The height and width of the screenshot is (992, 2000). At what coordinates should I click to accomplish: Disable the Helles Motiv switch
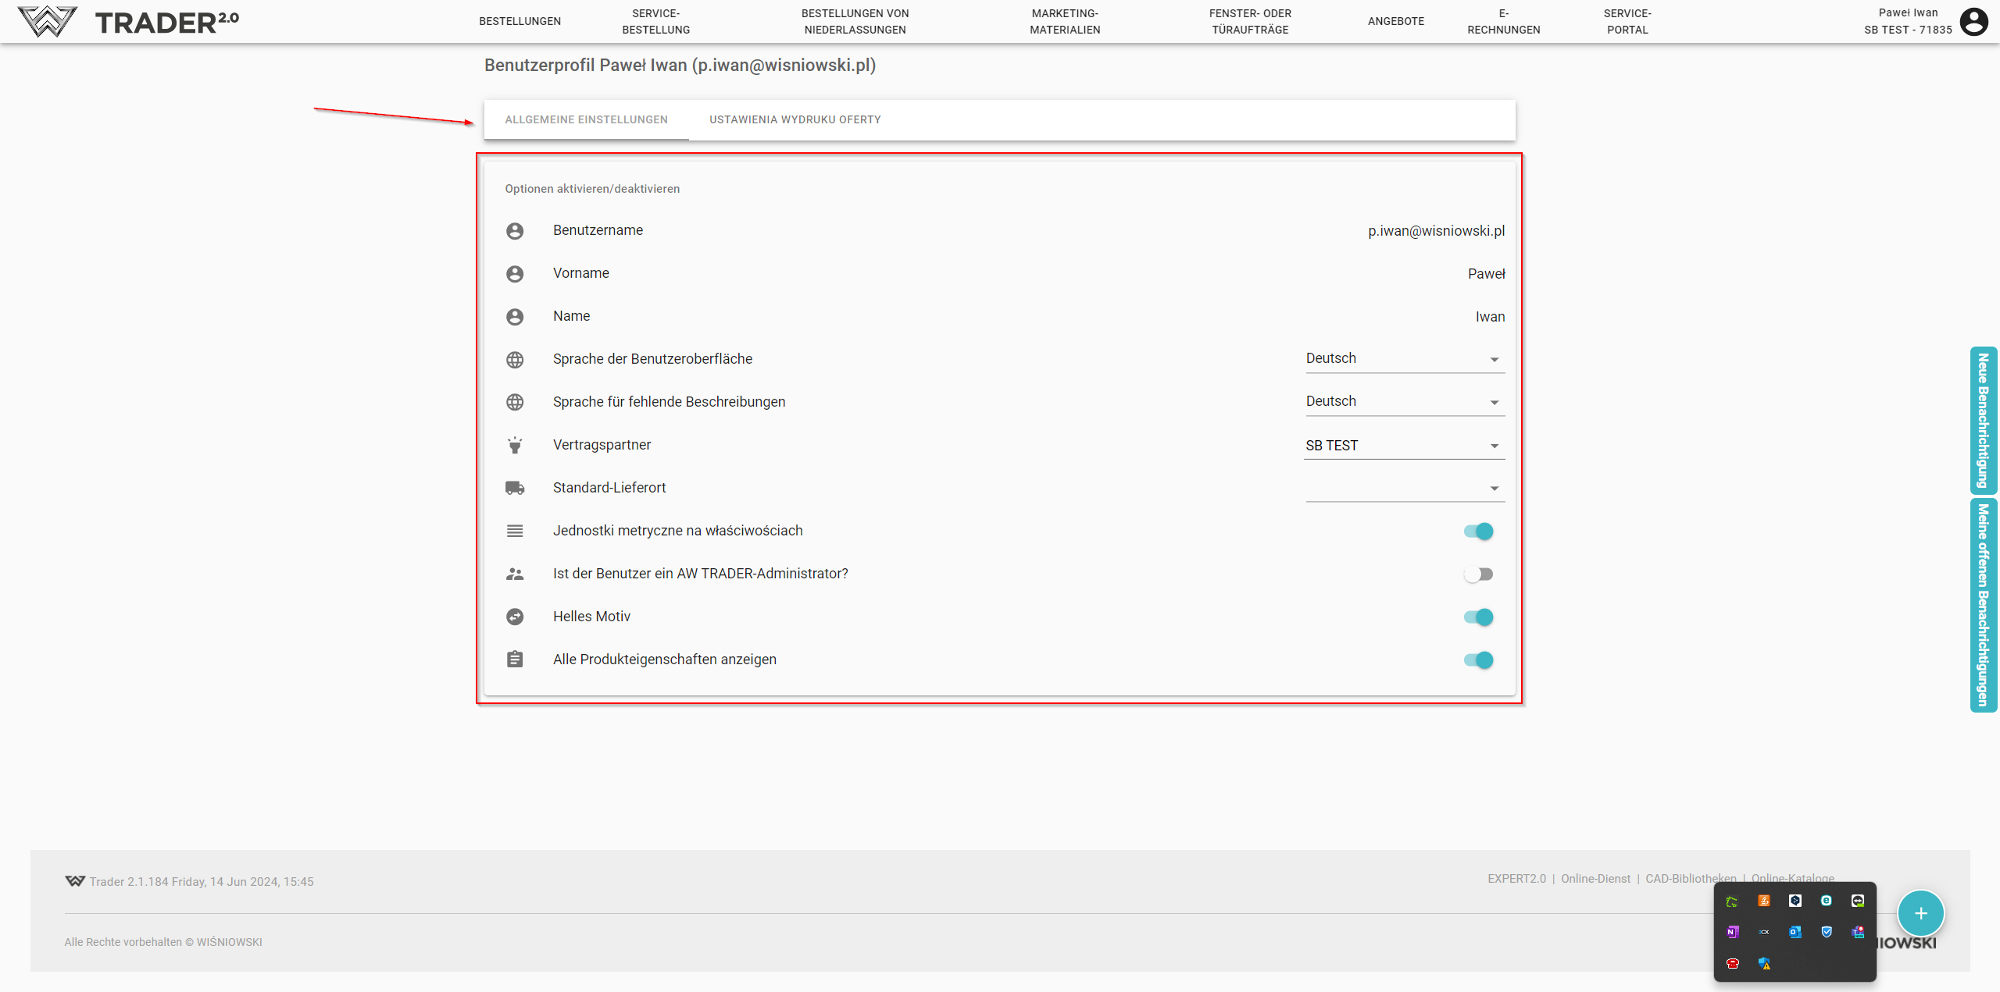tap(1478, 617)
